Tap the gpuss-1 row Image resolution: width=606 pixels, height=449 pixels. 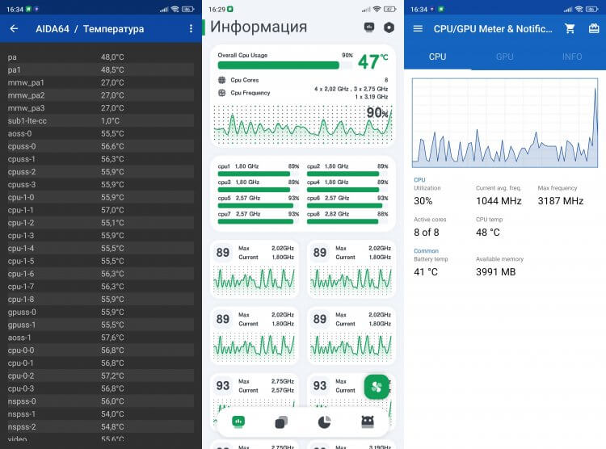click(100, 325)
